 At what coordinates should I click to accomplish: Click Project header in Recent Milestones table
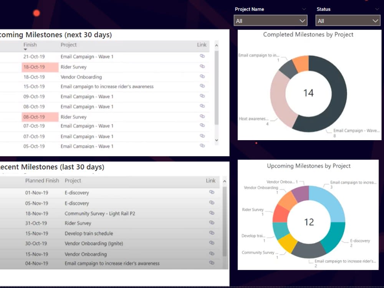tap(73, 181)
